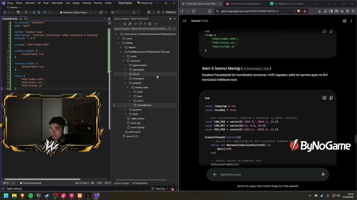Copy the client/main.lua code block
357x200 pixels.
point(331,98)
